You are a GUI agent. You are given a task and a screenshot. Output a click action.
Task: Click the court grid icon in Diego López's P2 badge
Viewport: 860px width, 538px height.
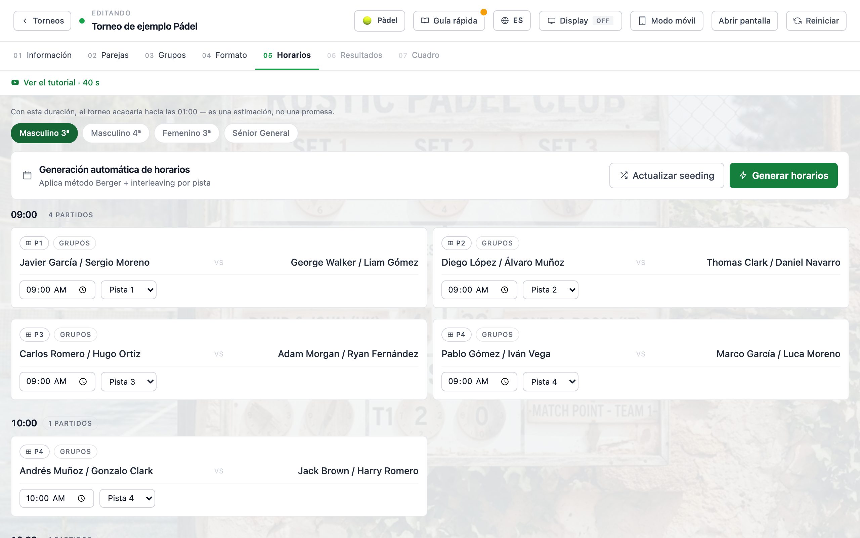[x=450, y=243]
